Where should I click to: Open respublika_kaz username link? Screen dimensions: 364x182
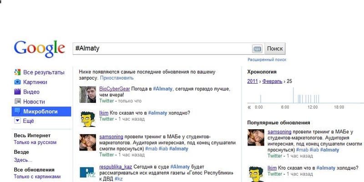click(116, 167)
